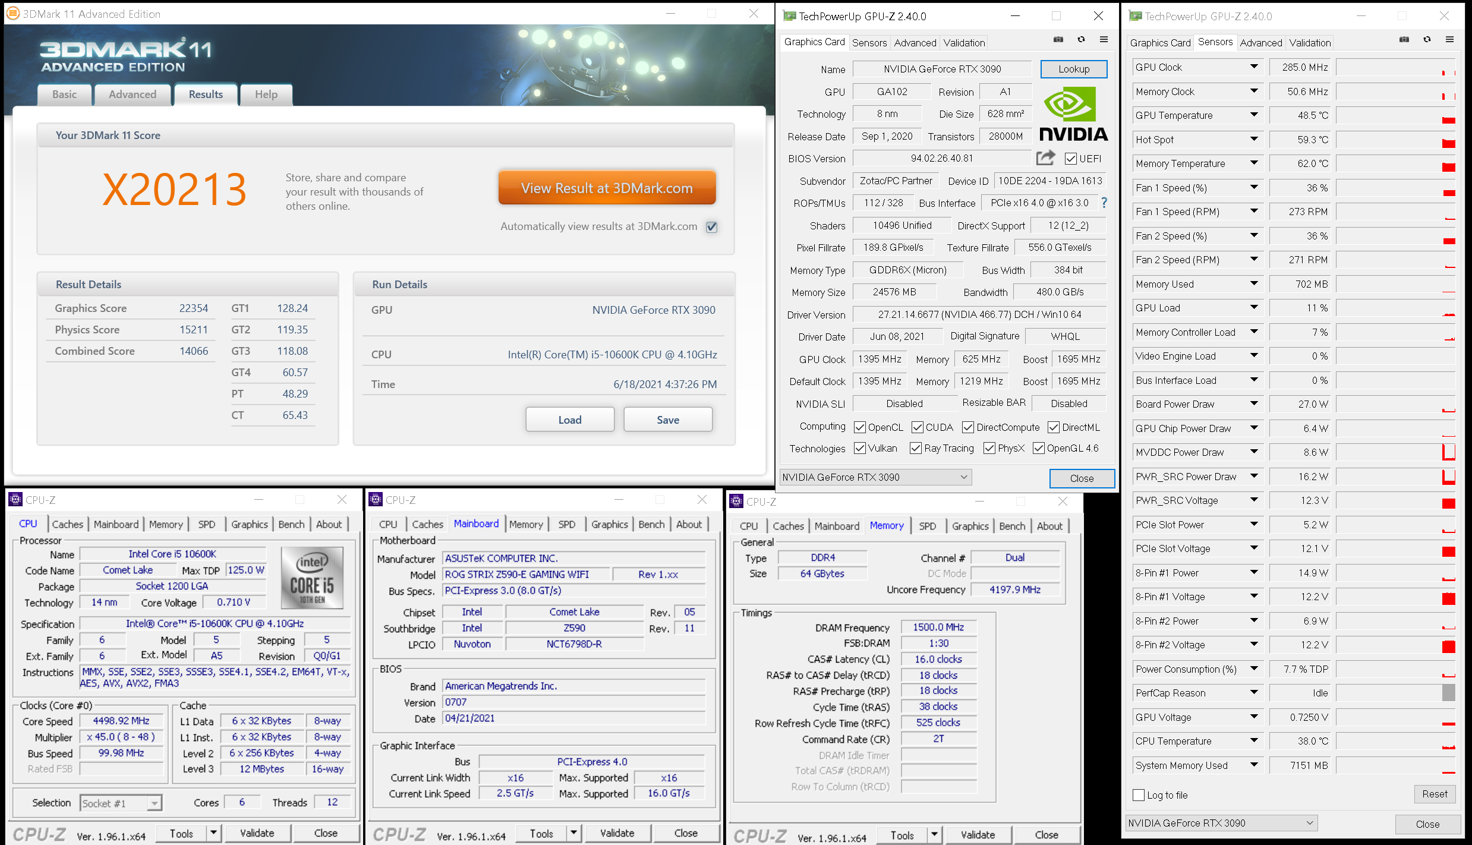Switch to the Basic tab in 3DMark
Image resolution: width=1472 pixels, height=845 pixels.
(x=64, y=94)
